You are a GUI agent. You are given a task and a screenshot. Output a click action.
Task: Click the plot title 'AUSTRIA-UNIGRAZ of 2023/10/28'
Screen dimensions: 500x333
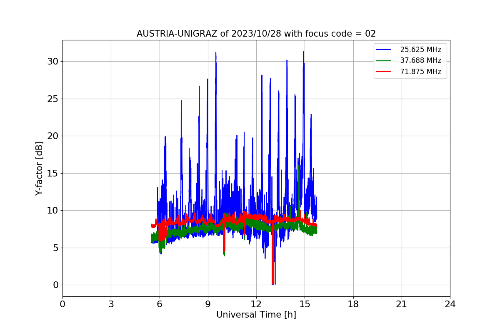point(256,34)
